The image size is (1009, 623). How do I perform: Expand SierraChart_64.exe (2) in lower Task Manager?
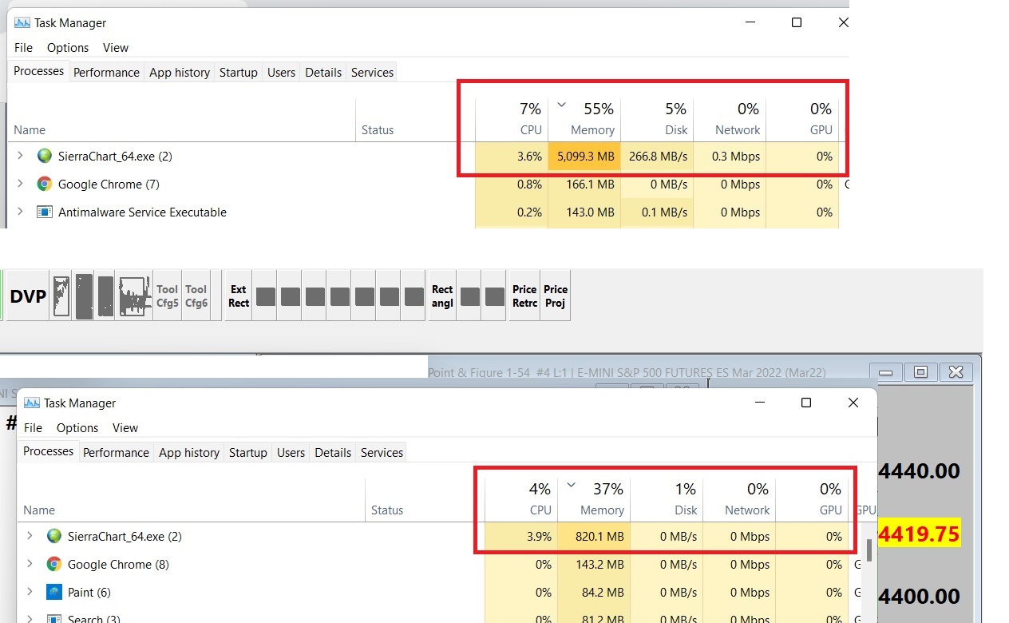point(30,537)
